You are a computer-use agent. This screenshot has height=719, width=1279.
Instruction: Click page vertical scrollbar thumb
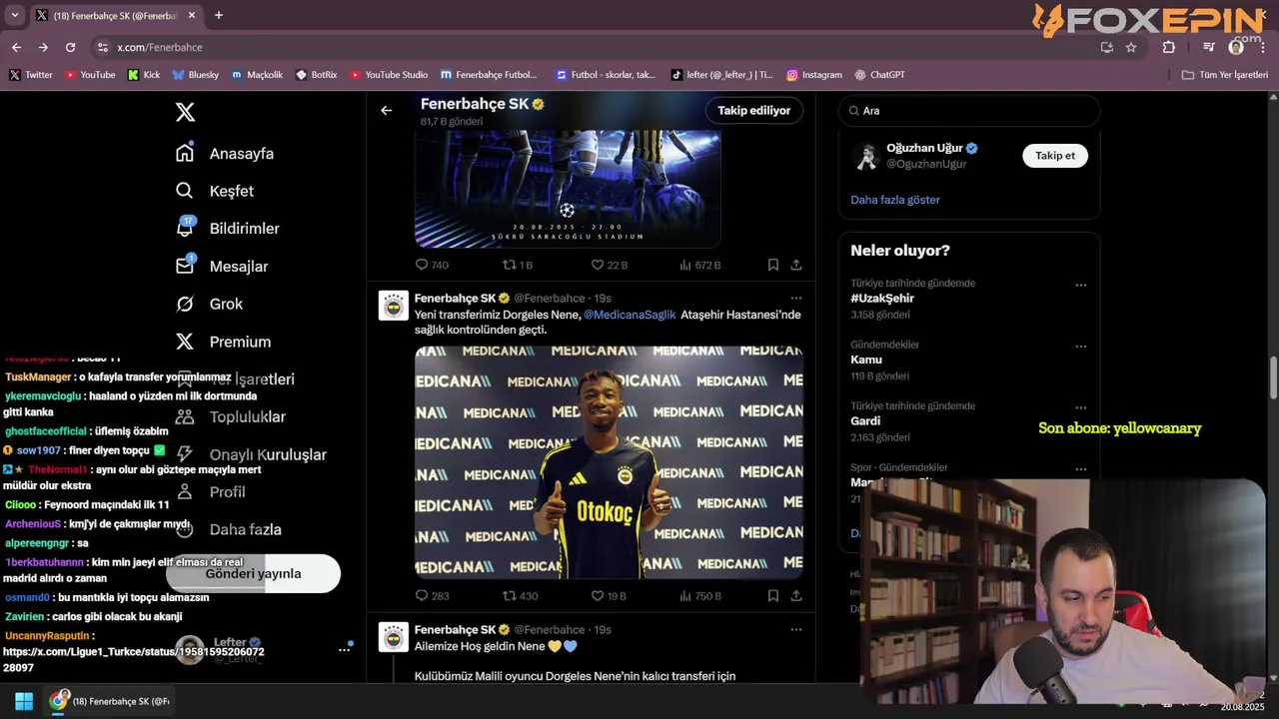pyautogui.click(x=1273, y=376)
